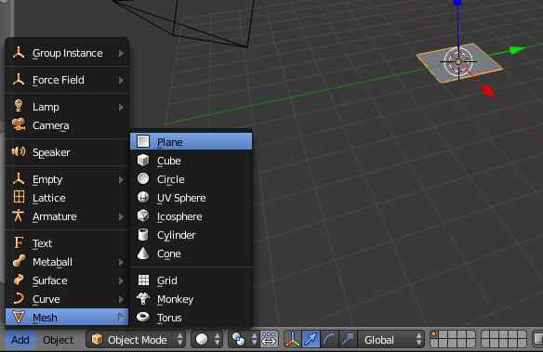Image resolution: width=543 pixels, height=352 pixels.
Task: Toggle the 3D manipulator widget
Action: (x=293, y=340)
